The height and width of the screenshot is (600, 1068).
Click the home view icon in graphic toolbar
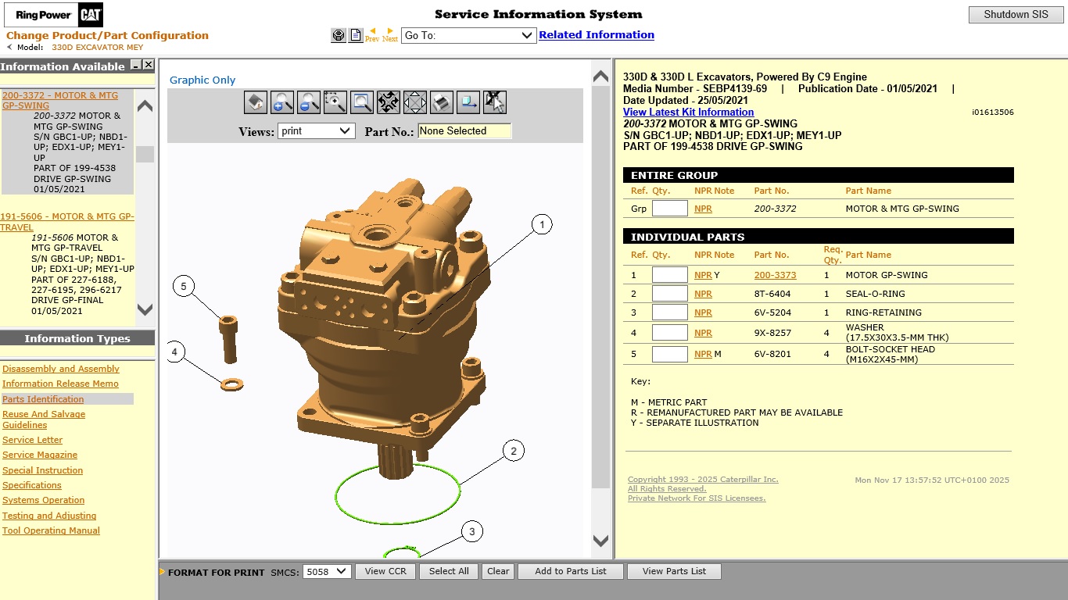click(256, 102)
